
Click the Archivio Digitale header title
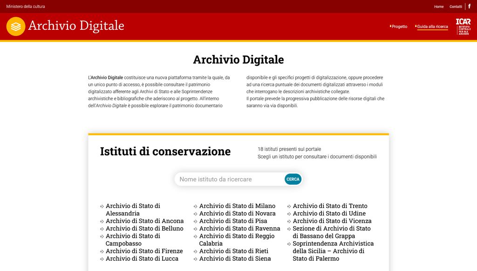click(x=76, y=26)
